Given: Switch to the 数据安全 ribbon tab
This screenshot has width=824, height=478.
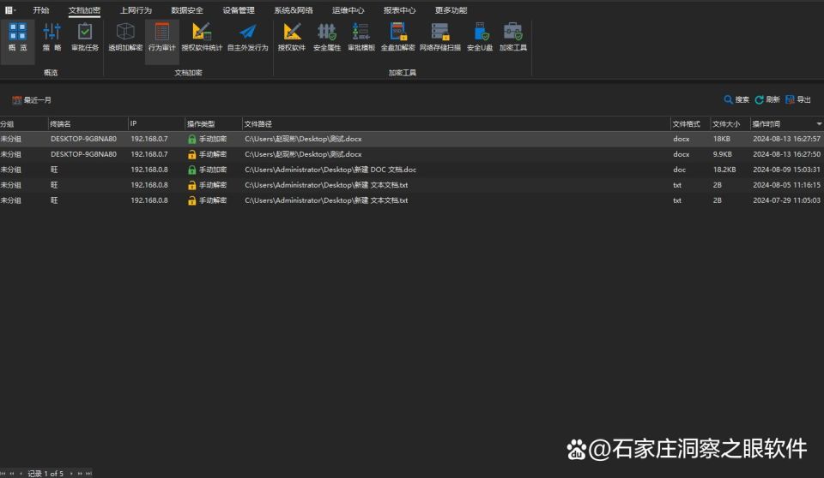Looking at the screenshot, I should (x=187, y=10).
